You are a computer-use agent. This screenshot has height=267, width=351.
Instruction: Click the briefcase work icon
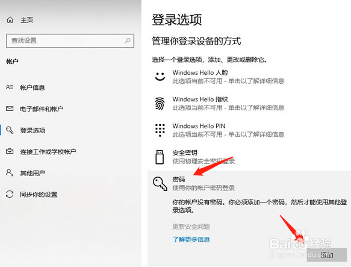pos(10,151)
